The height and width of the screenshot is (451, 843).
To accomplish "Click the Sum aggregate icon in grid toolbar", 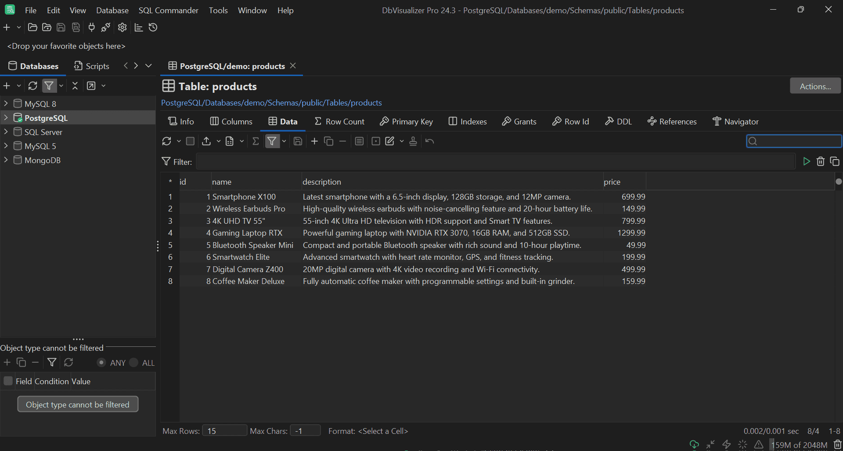I will pyautogui.click(x=256, y=141).
